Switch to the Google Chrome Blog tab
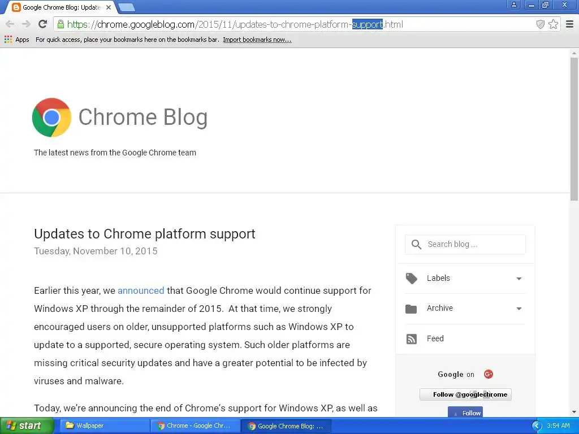The width and height of the screenshot is (579, 434). [61, 7]
